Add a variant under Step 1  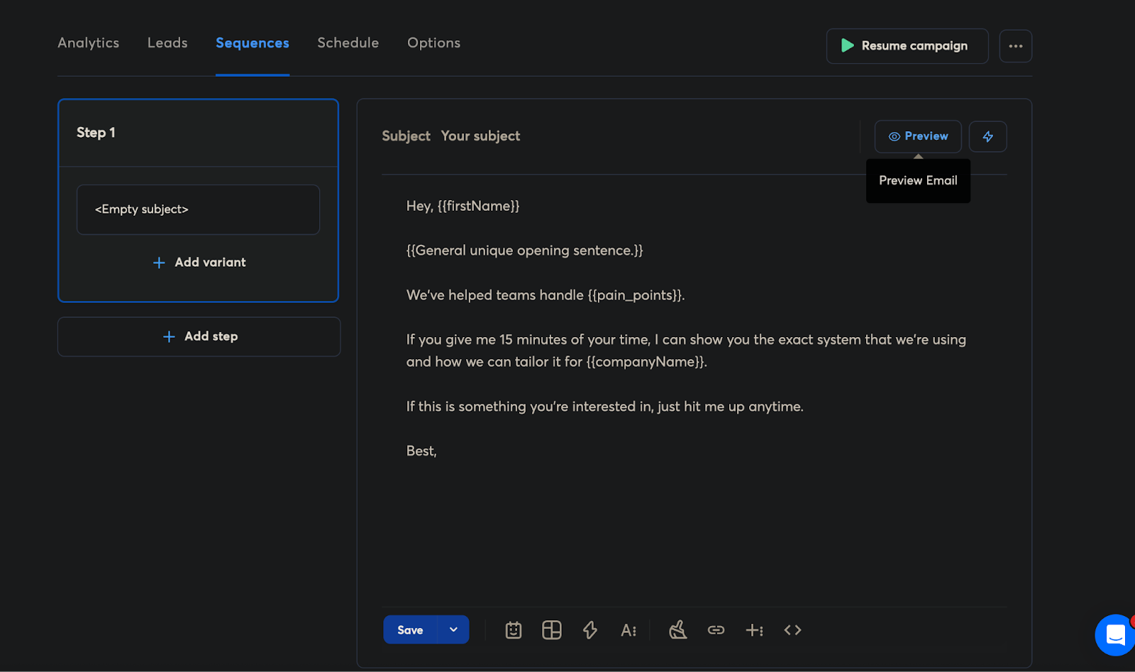(198, 262)
